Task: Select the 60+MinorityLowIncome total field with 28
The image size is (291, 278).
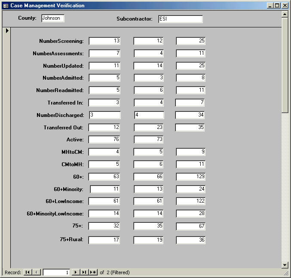Action: (191, 213)
